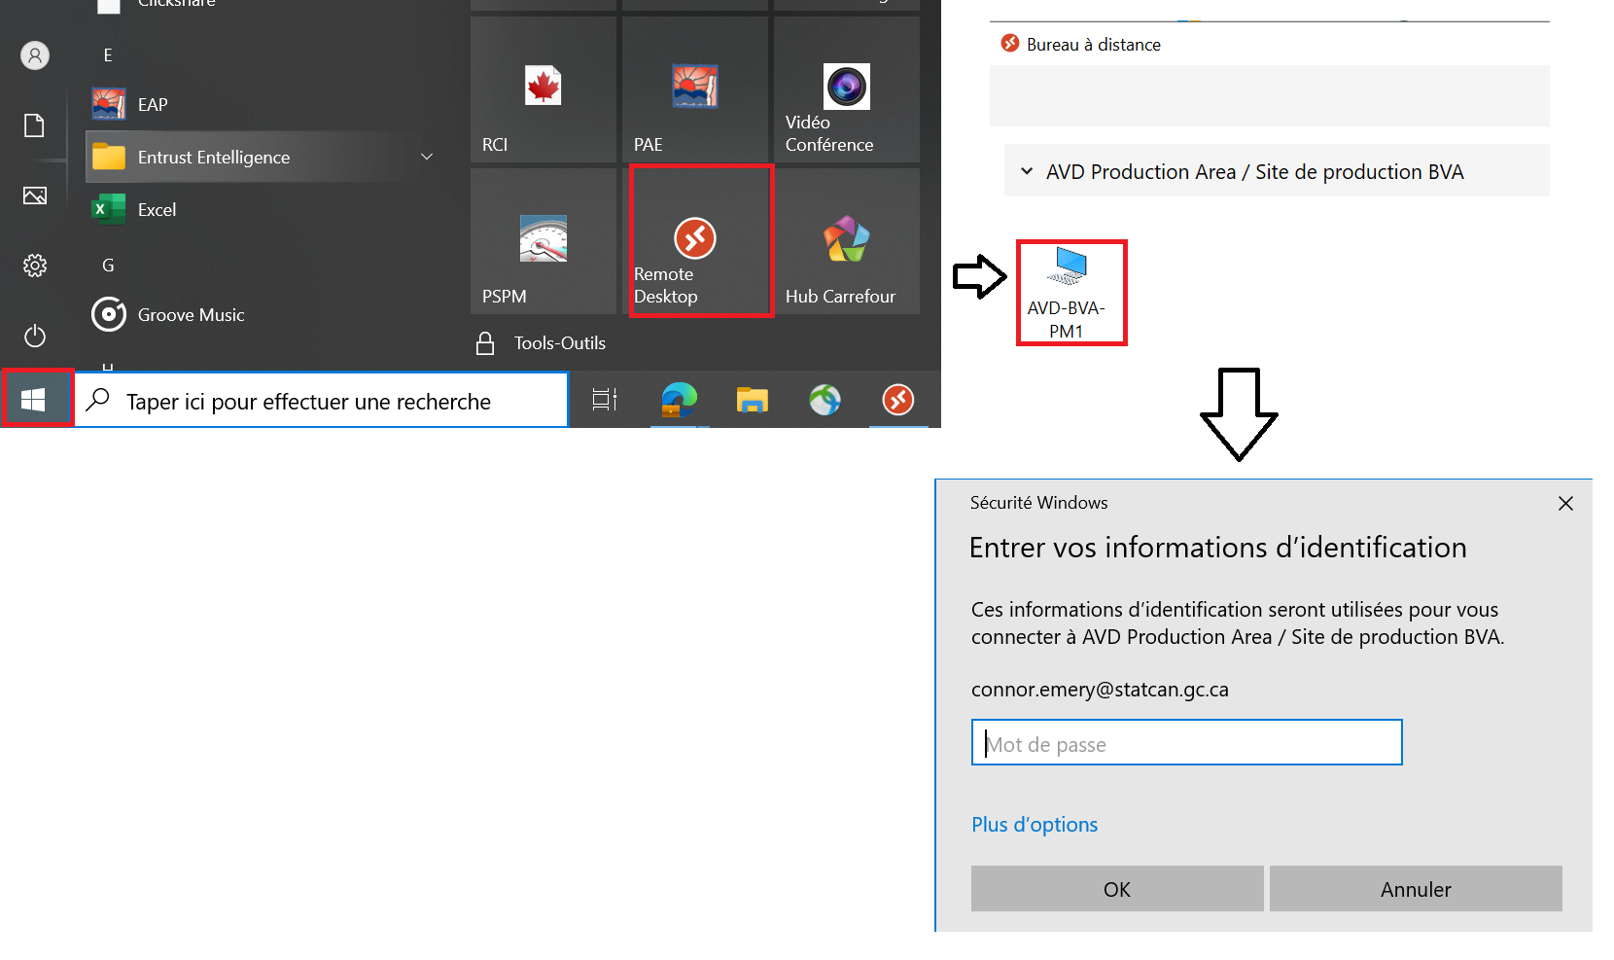Open the PAE tile

(x=695, y=89)
